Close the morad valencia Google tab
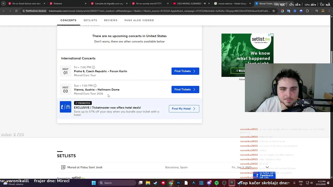The height and width of the screenshot is (187, 333). click(x=250, y=4)
